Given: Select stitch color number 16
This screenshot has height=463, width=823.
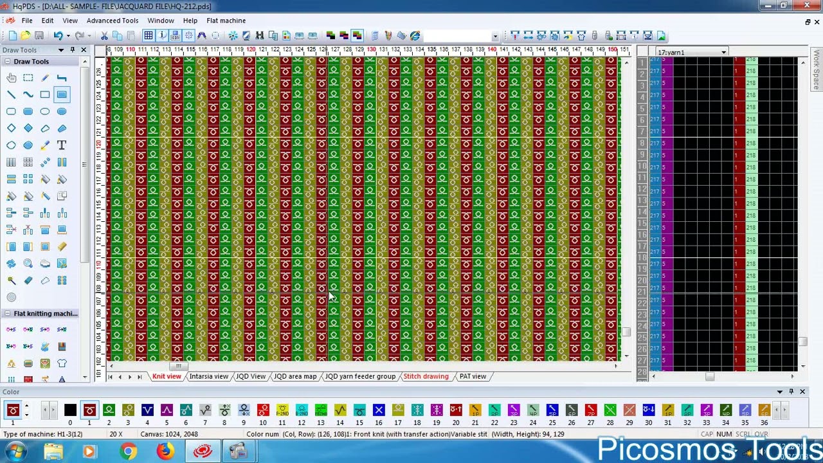Looking at the screenshot, I should [x=379, y=410].
